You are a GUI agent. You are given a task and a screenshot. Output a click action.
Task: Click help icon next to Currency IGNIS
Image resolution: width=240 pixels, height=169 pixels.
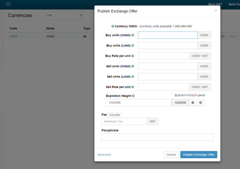112,26
